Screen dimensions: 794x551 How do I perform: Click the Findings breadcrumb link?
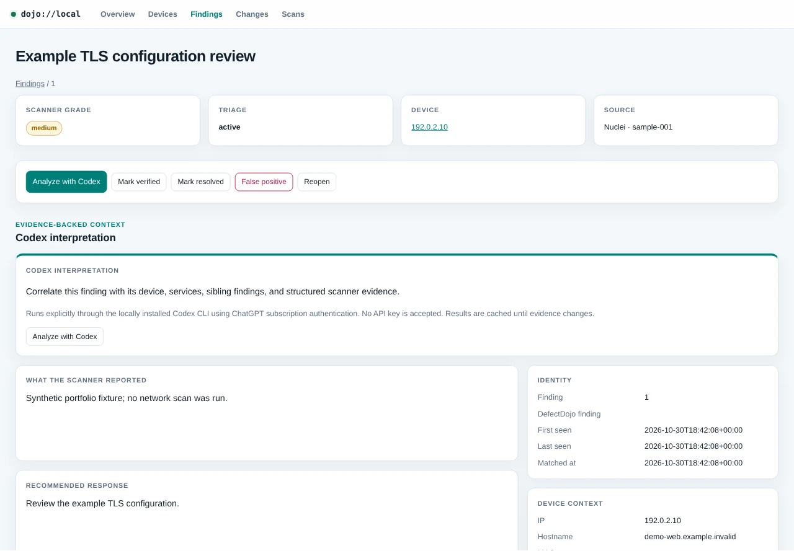pos(30,84)
